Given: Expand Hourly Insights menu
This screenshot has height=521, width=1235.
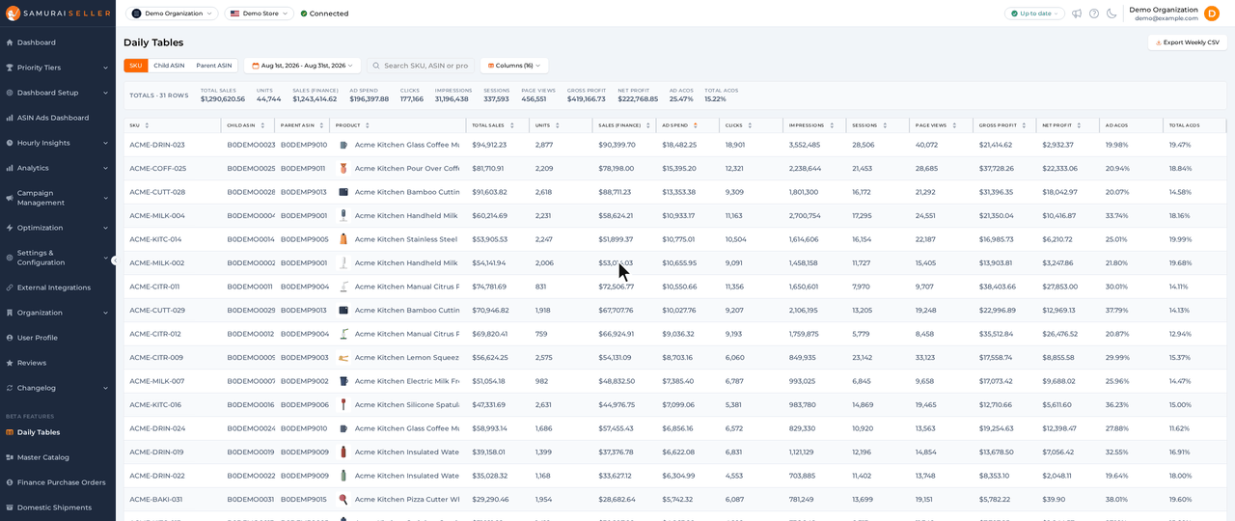Looking at the screenshot, I should 58,143.
